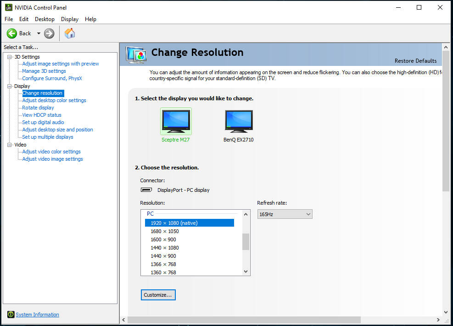Image resolution: width=453 pixels, height=326 pixels.
Task: Click the NVIDIA Control Panel title icon
Action: pos(9,7)
